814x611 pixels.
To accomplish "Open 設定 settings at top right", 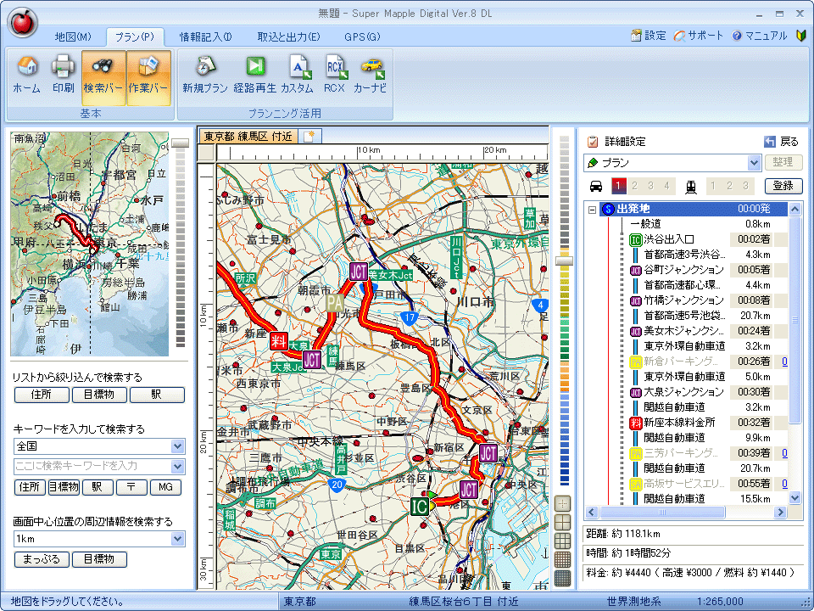I will click(649, 36).
